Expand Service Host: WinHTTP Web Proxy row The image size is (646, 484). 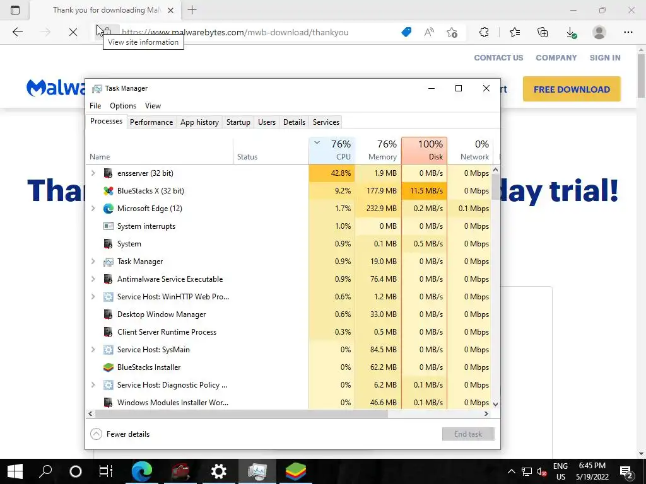tap(93, 297)
